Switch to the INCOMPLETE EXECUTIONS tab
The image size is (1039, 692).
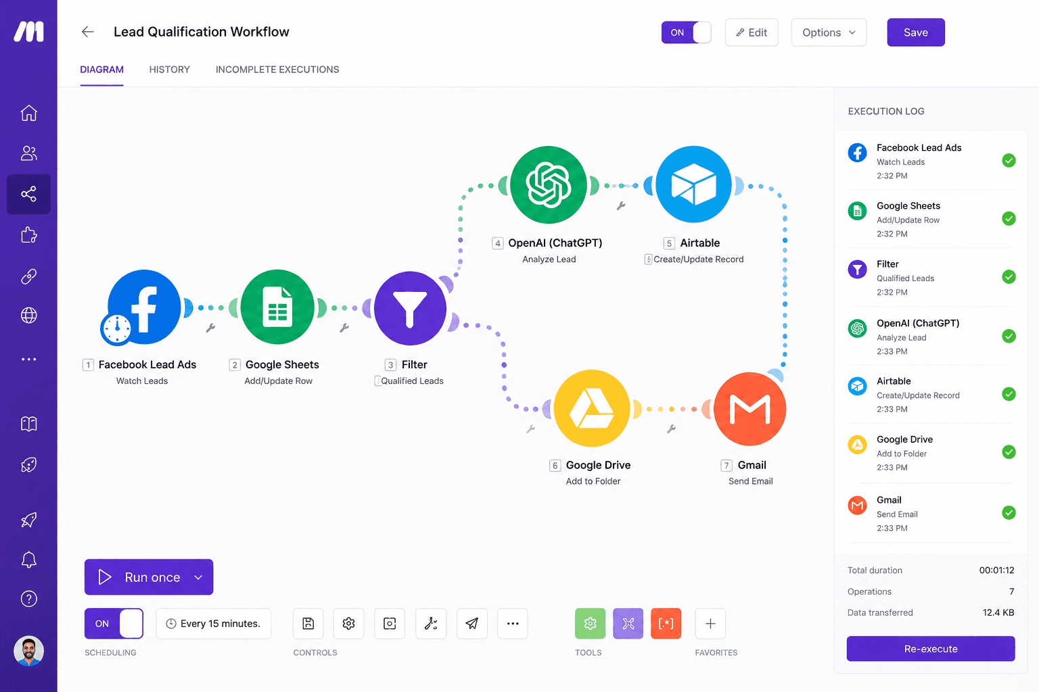(277, 70)
